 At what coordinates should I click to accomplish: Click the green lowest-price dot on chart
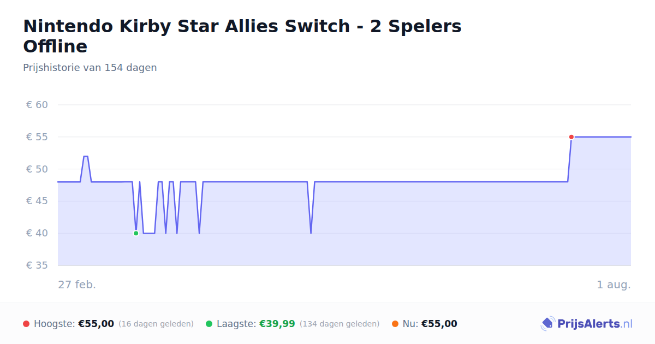(x=136, y=233)
